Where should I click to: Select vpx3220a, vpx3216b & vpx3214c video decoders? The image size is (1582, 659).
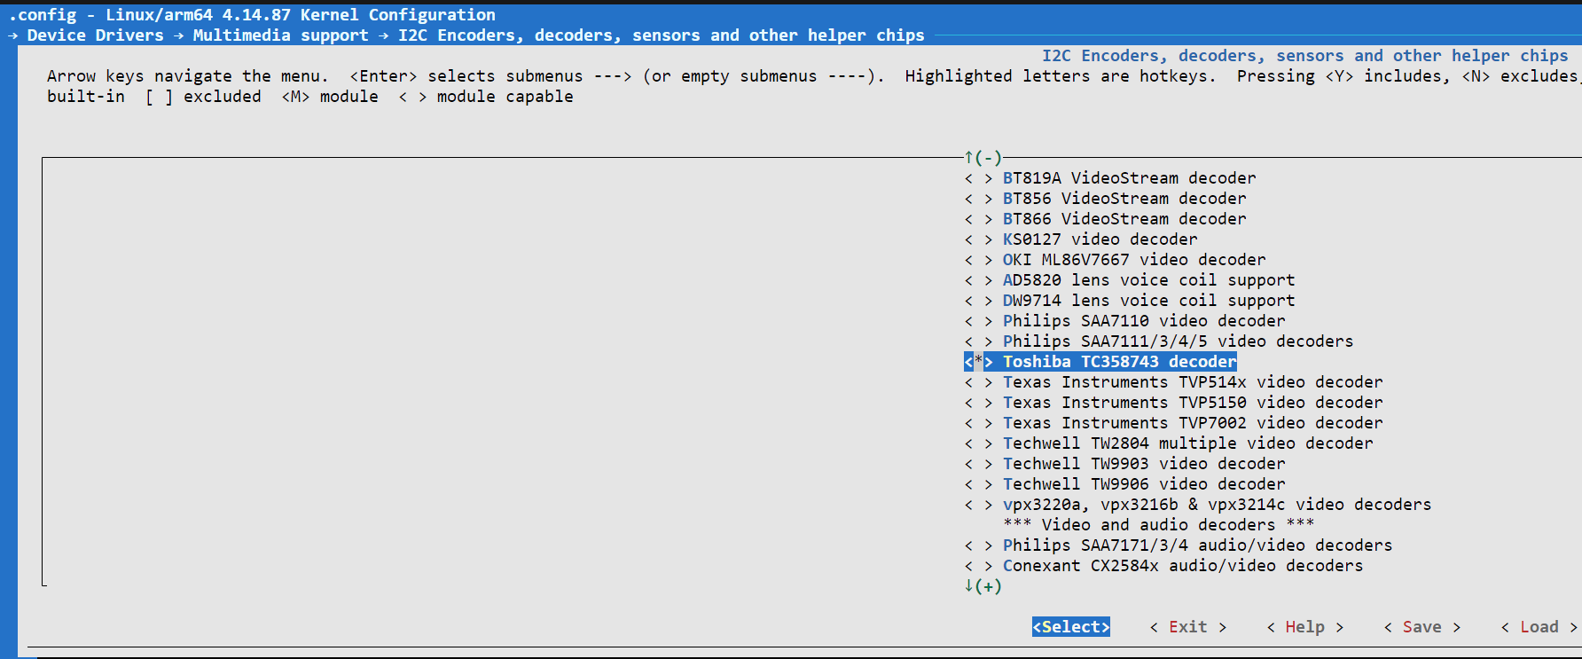(1198, 505)
